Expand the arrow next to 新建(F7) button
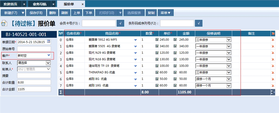 [x=23, y=13]
